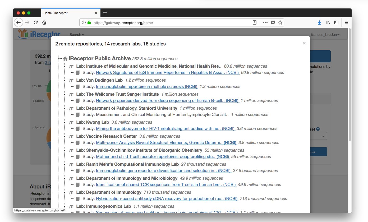Click Lab: Vaccine Research Center label

tap(107, 136)
